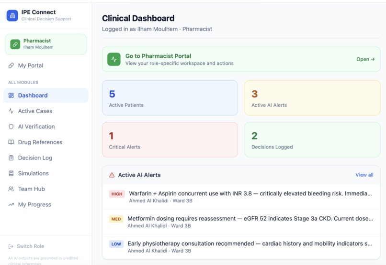The height and width of the screenshot is (265, 386).
Task: Click View all alerts link
Action: coord(364,175)
